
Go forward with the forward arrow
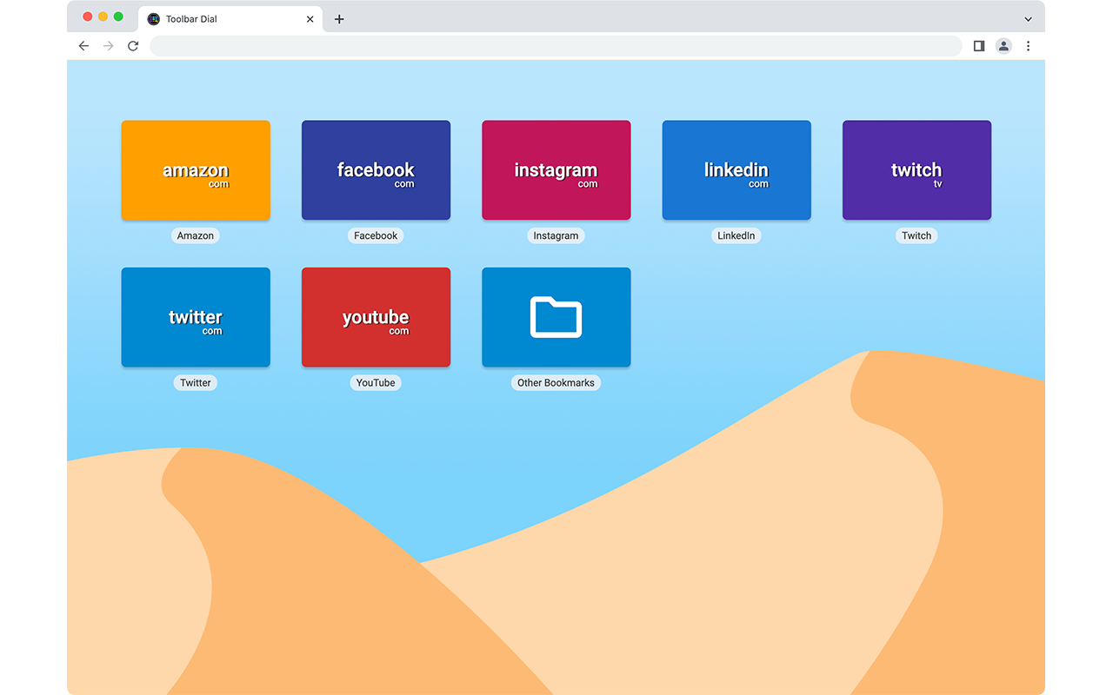pyautogui.click(x=109, y=46)
